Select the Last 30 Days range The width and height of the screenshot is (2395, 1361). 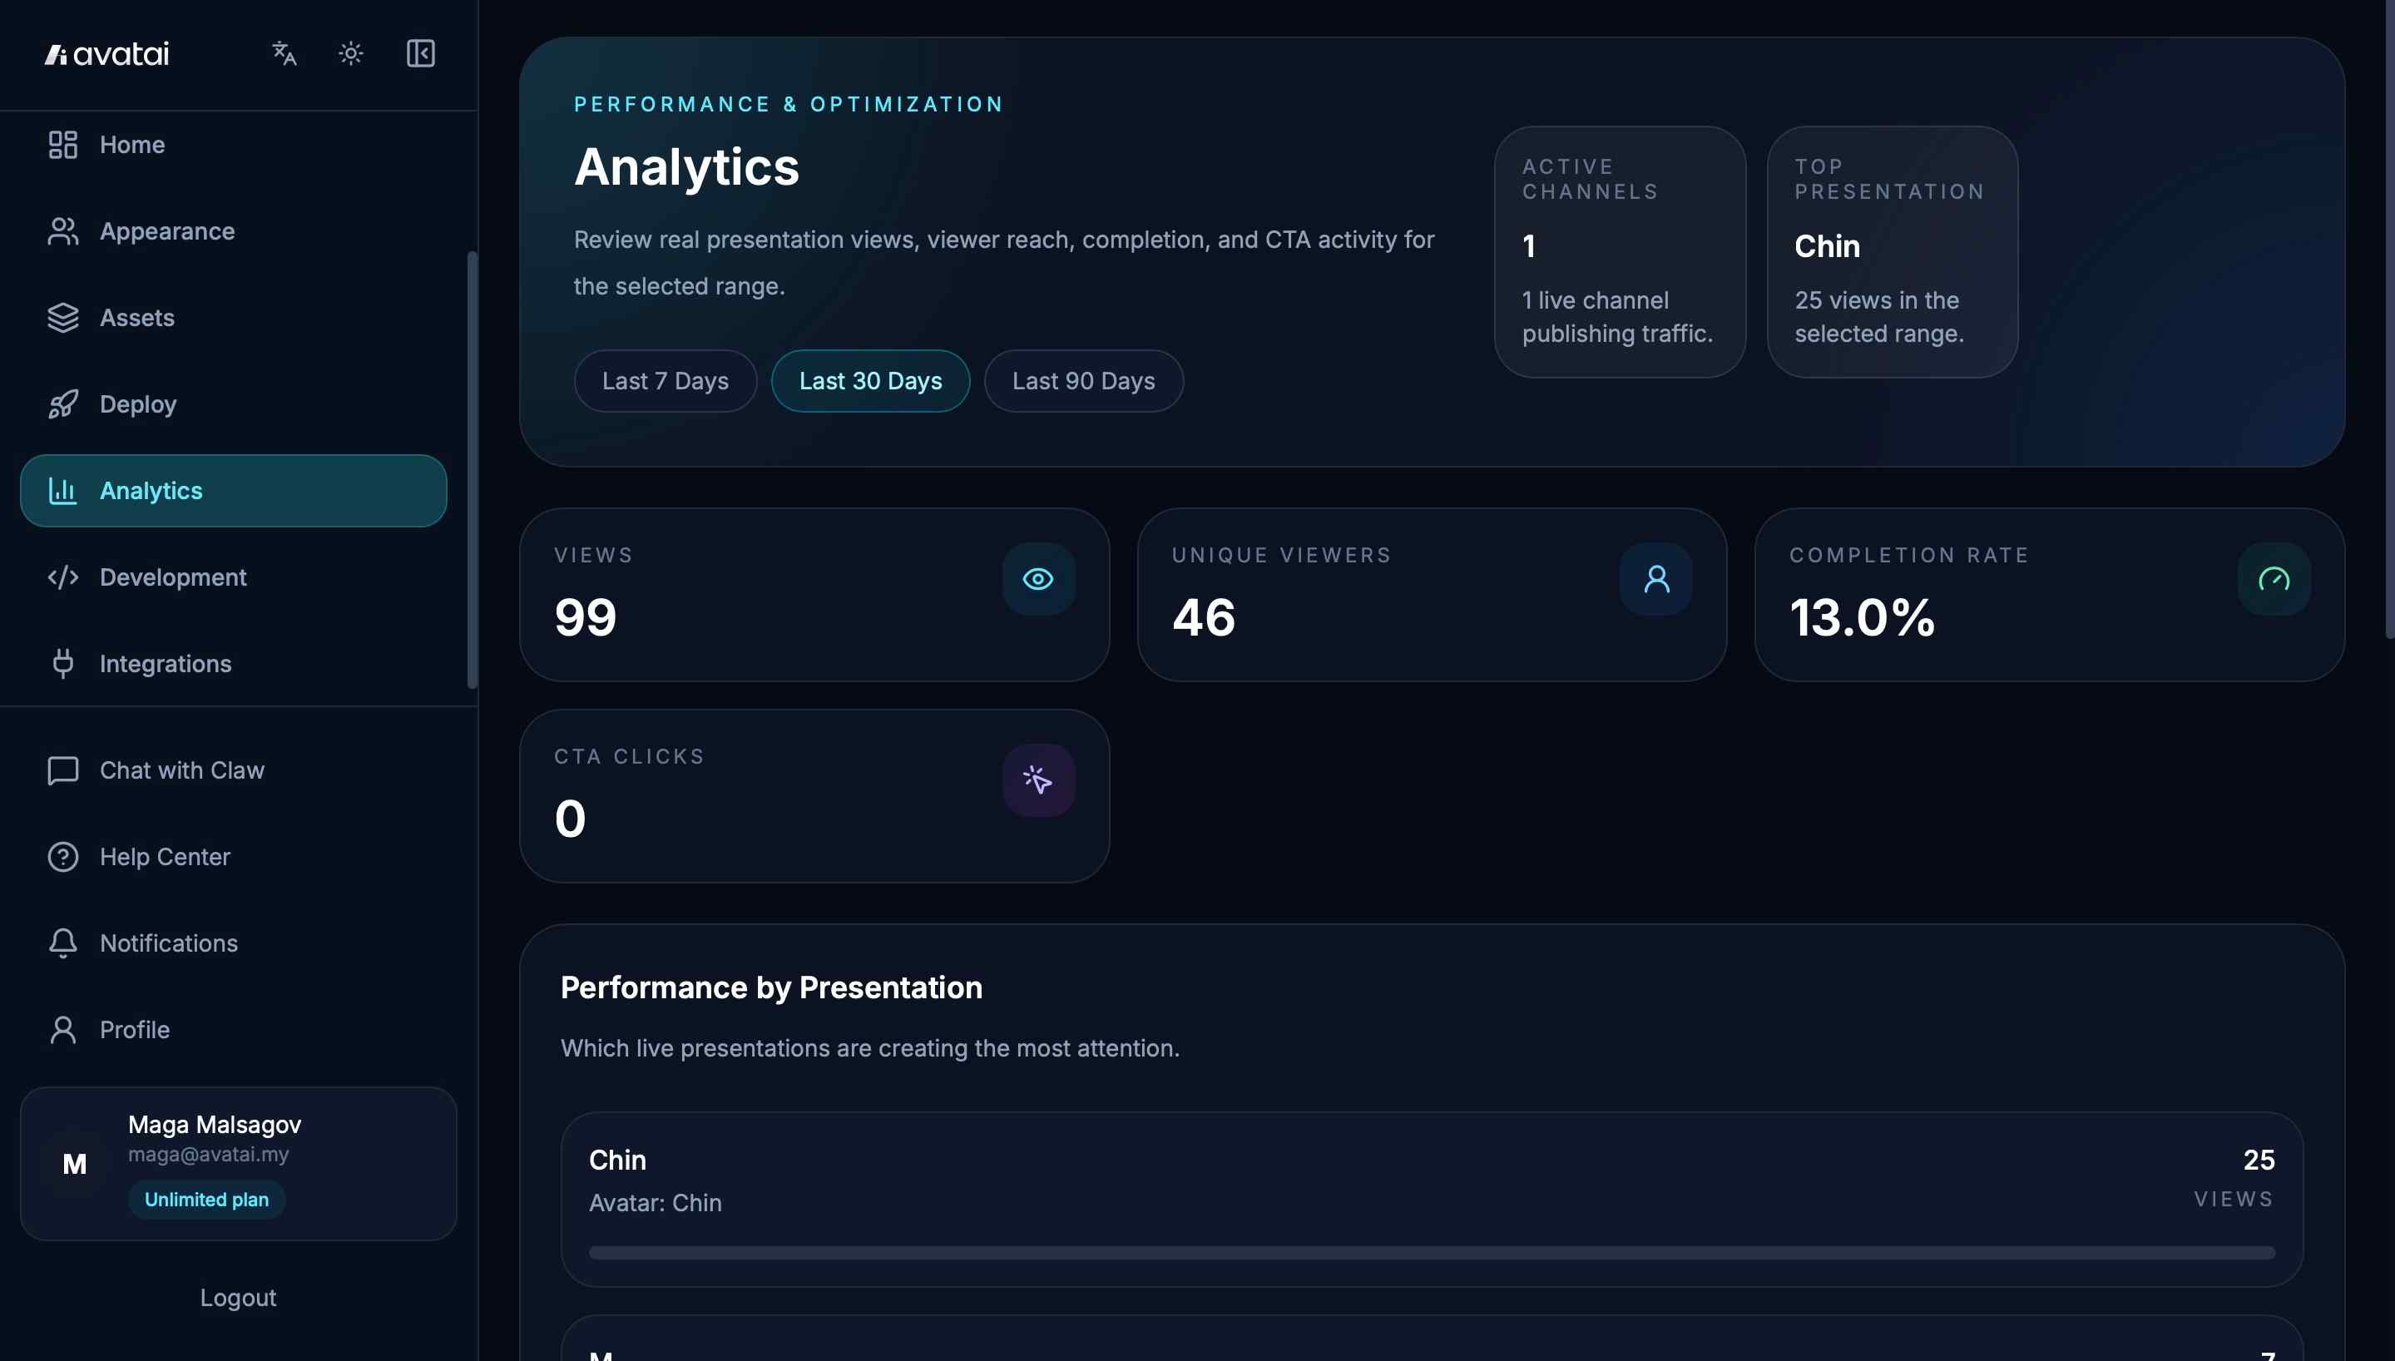pos(870,380)
